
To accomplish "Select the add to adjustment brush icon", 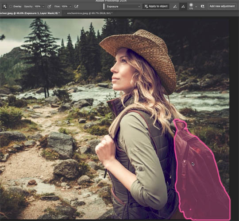I will tap(183, 6).
